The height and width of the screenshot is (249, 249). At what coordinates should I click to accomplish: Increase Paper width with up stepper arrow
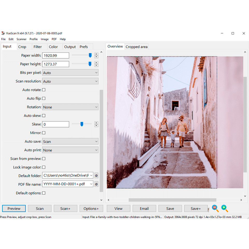(x=96, y=54)
